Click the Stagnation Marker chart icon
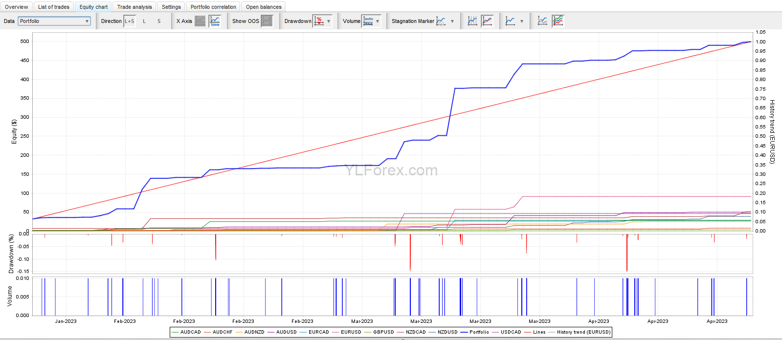 click(x=441, y=21)
